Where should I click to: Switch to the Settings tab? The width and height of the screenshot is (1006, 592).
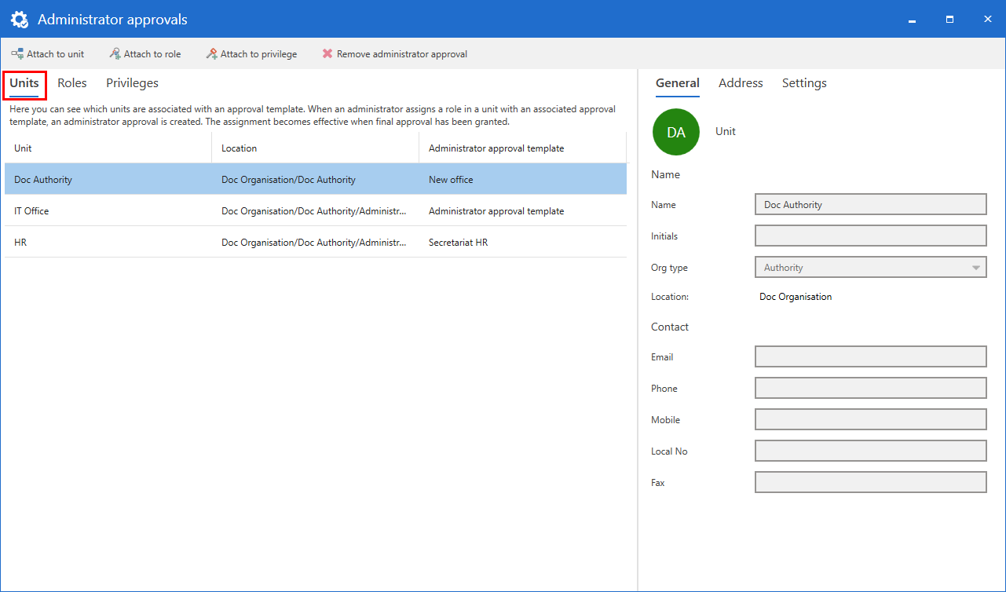[804, 83]
